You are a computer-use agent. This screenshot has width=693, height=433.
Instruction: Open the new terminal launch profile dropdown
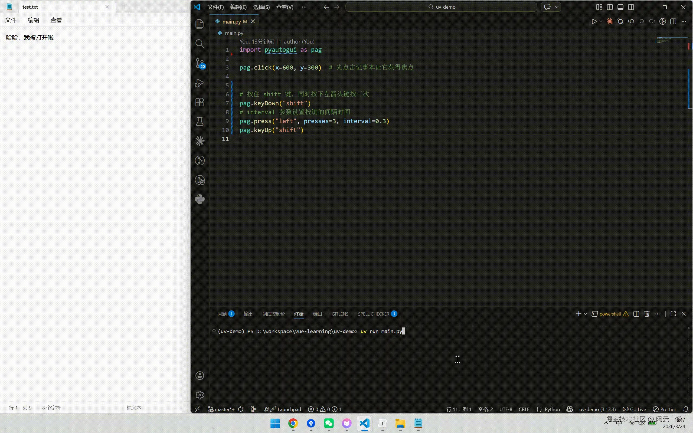[x=585, y=314]
